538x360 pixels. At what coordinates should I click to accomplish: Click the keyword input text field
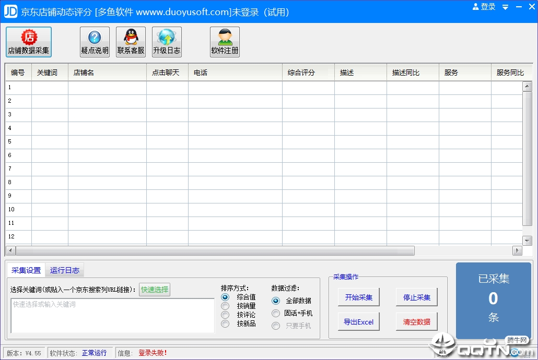pyautogui.click(x=112, y=316)
